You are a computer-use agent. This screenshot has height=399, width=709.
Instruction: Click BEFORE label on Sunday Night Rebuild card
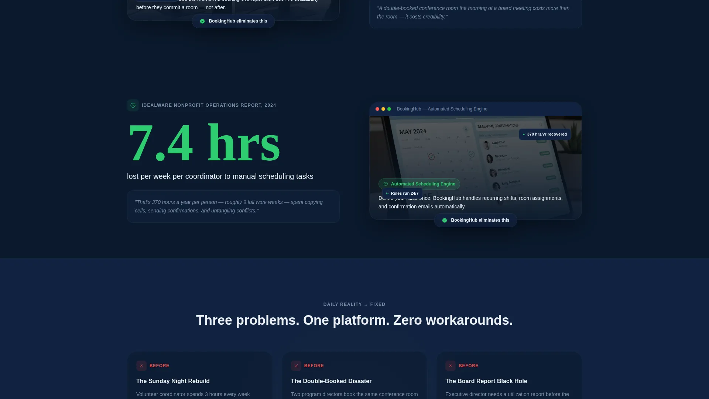click(160, 366)
